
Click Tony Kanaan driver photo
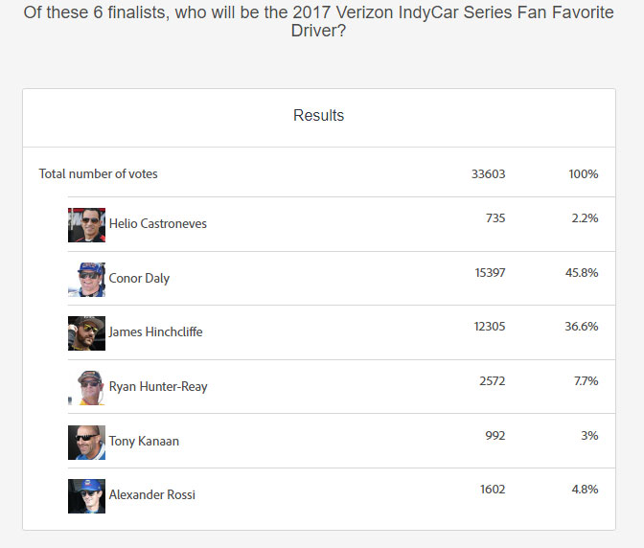pyautogui.click(x=86, y=442)
